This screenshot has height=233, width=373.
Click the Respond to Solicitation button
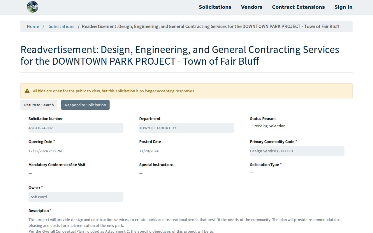[x=85, y=105]
